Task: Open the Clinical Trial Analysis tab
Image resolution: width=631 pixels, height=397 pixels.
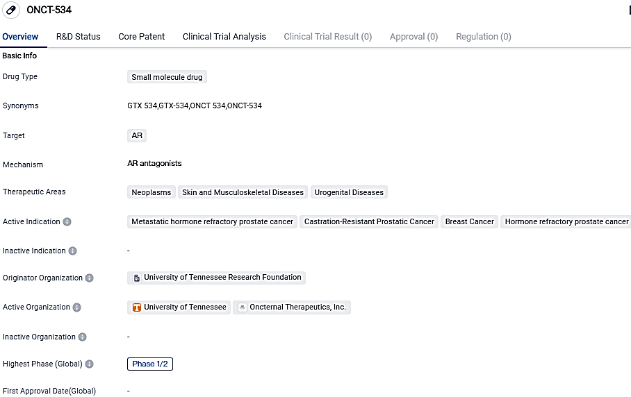Action: click(x=224, y=37)
